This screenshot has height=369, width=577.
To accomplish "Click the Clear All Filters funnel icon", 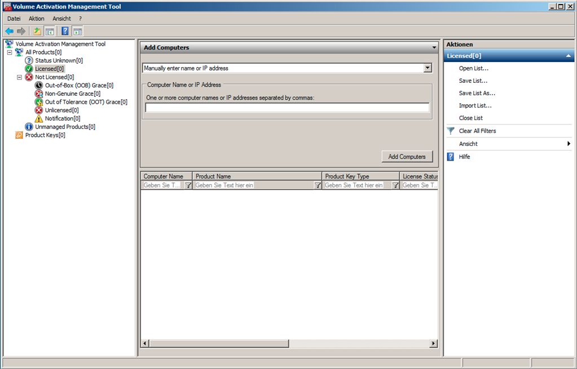I will 451,131.
